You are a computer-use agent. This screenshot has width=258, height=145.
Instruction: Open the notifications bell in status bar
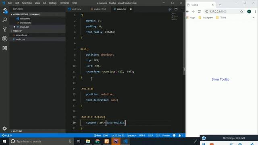(180, 135)
